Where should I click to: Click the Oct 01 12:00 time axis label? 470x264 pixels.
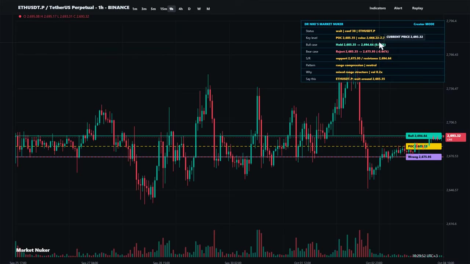click(x=303, y=263)
